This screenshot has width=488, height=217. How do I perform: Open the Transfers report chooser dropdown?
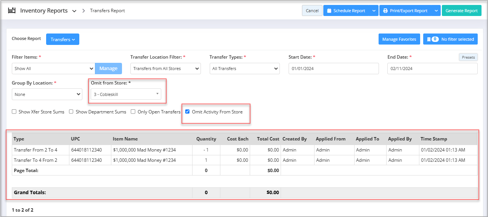tap(63, 39)
